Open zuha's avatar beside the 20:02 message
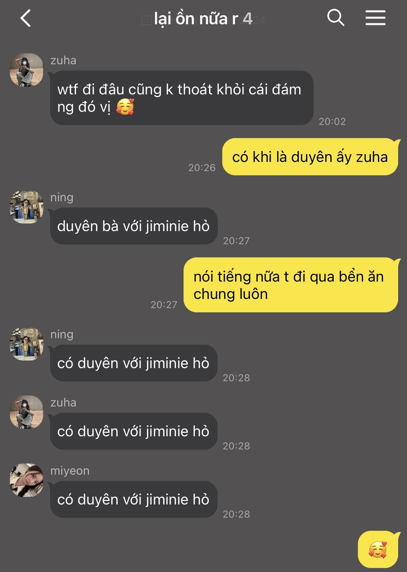Viewport: 407px width, 572px height. (27, 70)
